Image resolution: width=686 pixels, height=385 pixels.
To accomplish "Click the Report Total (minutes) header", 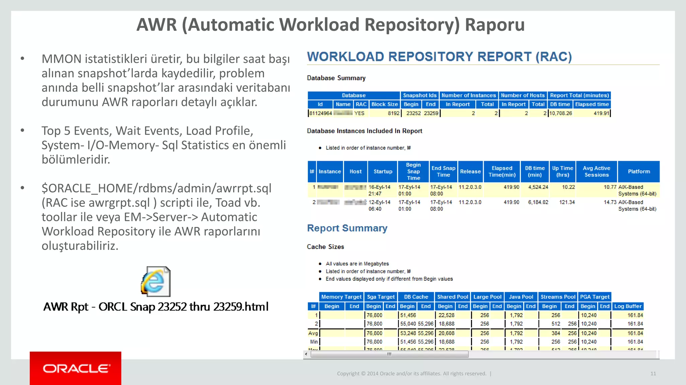I will point(579,95).
